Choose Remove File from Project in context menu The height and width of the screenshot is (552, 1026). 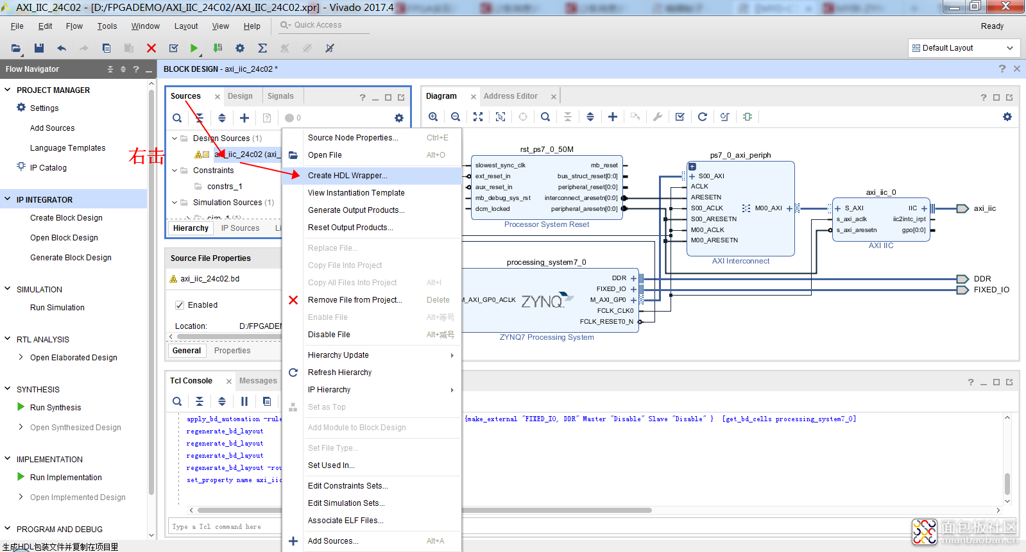tap(372, 300)
